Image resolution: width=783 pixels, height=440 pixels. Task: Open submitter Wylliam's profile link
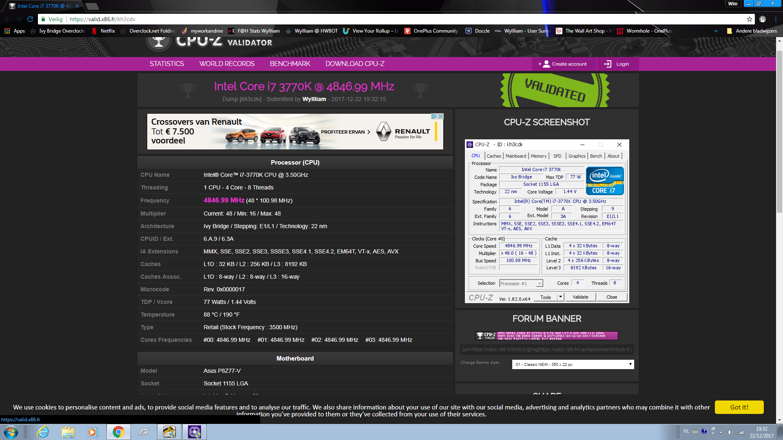pyautogui.click(x=314, y=99)
